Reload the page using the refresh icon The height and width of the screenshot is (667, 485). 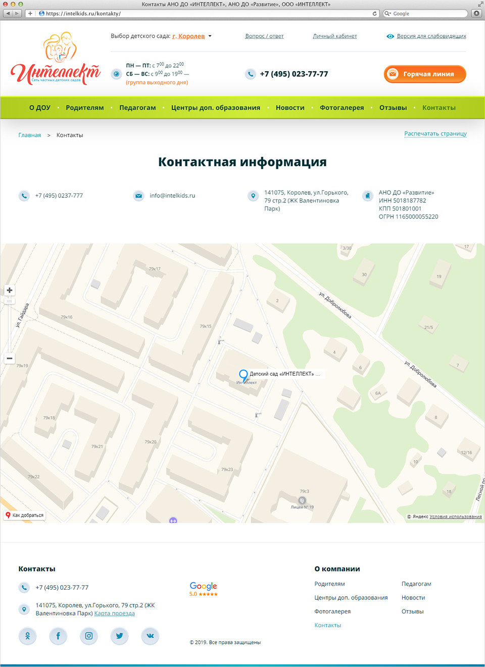coord(374,14)
